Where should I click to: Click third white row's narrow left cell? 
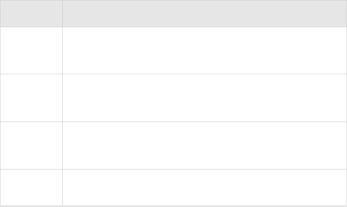[31, 146]
